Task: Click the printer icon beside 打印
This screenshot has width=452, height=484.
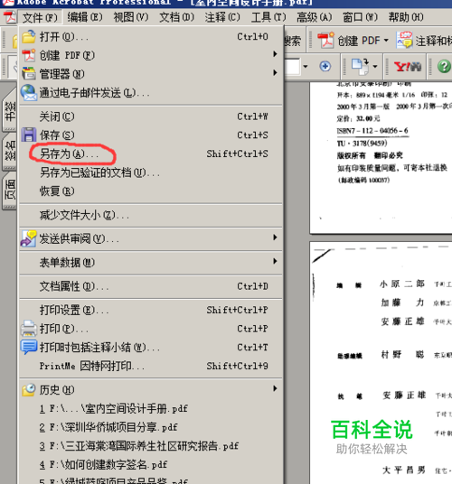Action: pyautogui.click(x=29, y=329)
